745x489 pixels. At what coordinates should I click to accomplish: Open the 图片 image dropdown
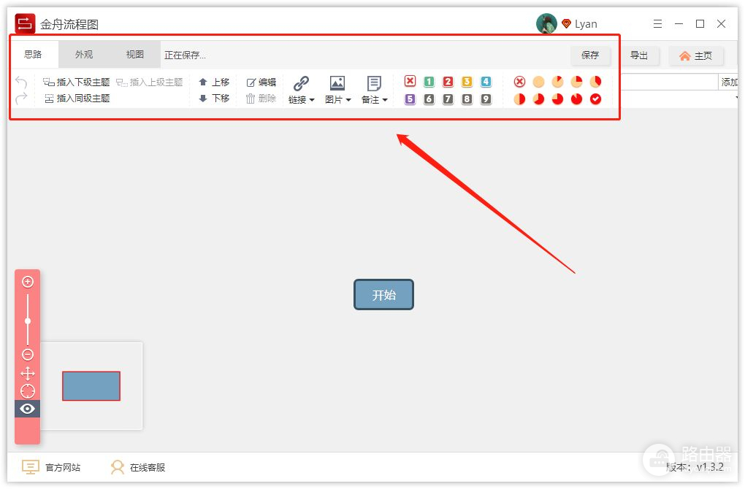338,90
